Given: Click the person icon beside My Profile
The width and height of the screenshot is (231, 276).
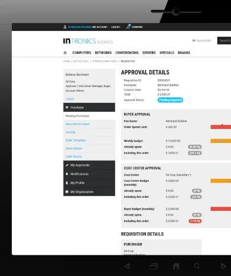Looking at the screenshot, I should pyautogui.click(x=67, y=183).
